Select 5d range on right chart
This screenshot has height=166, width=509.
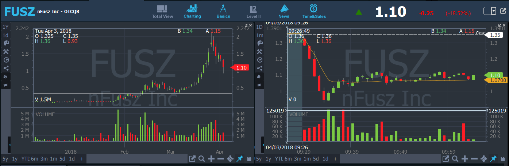[316, 159]
